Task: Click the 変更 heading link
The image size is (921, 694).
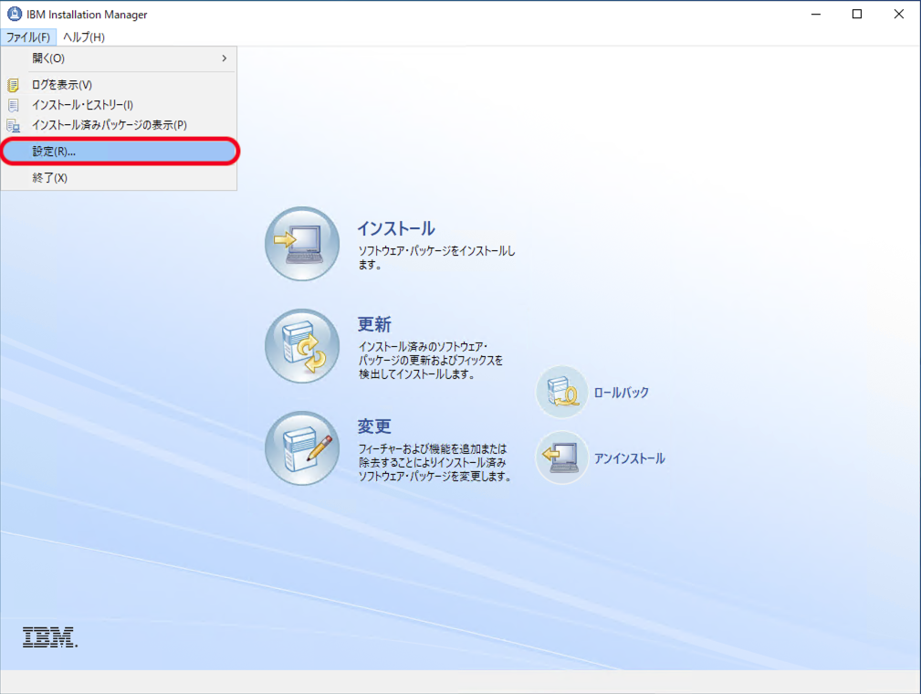Action: tap(374, 426)
